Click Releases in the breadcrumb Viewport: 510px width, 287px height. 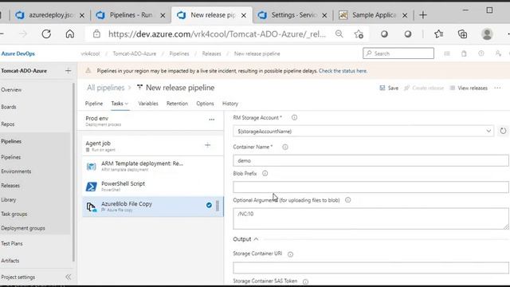(x=211, y=53)
